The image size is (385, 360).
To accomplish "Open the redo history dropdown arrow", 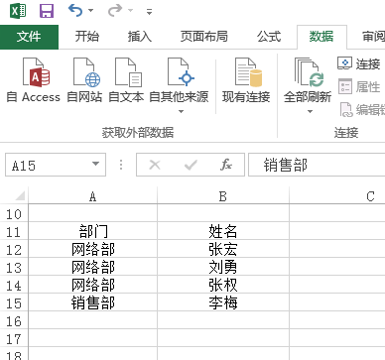I will click(x=131, y=11).
